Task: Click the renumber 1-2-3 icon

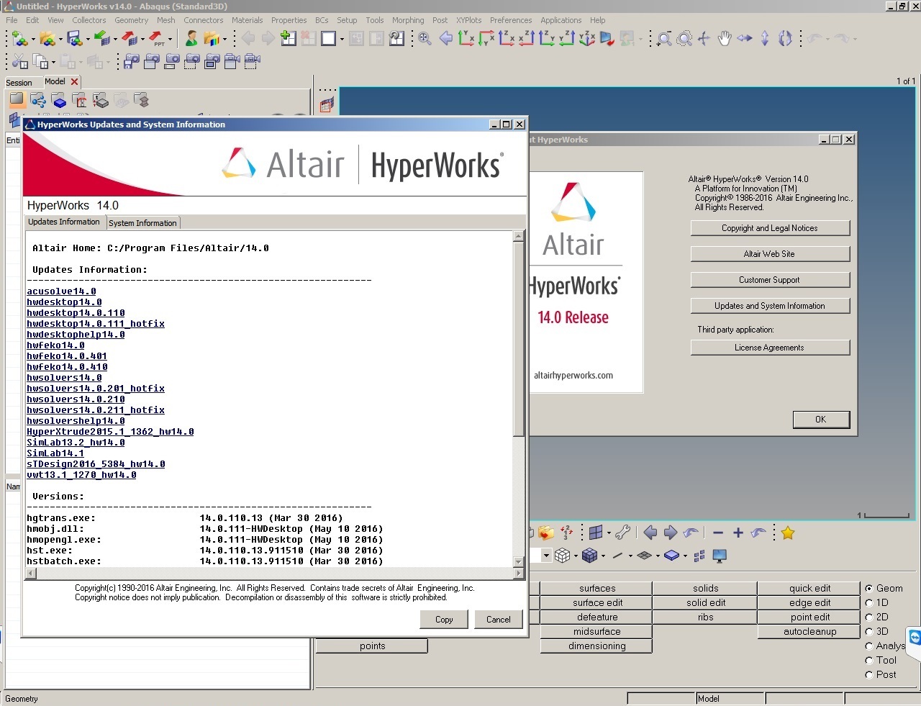Action: click(x=566, y=533)
